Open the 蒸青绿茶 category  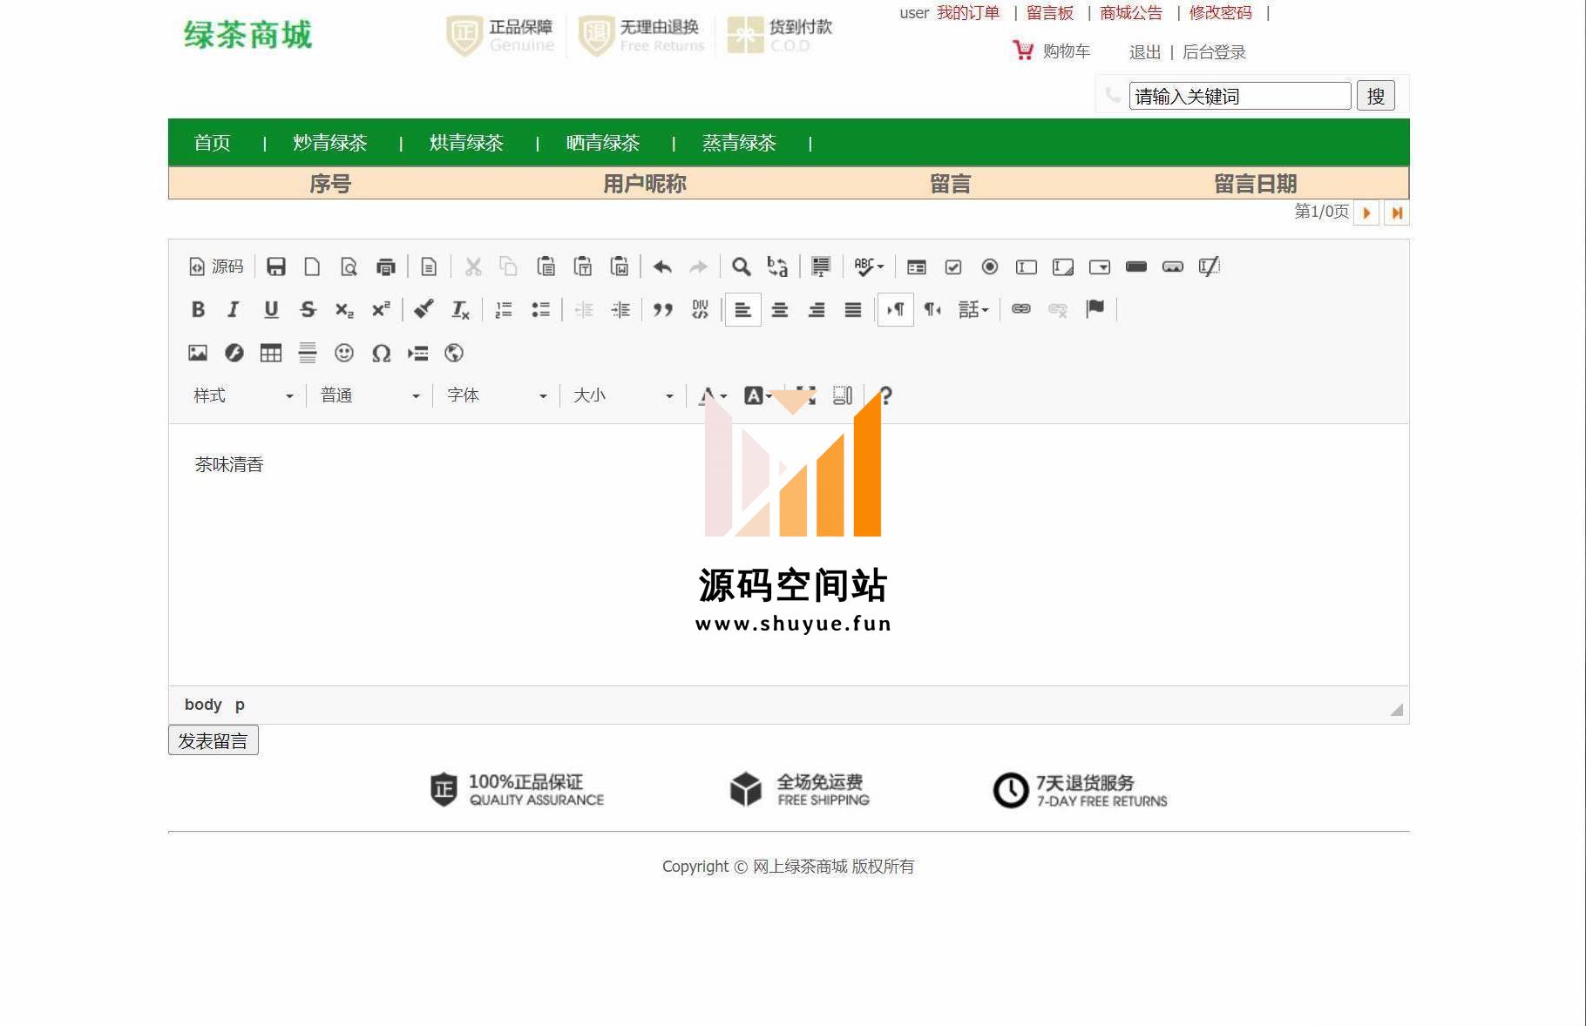[739, 143]
